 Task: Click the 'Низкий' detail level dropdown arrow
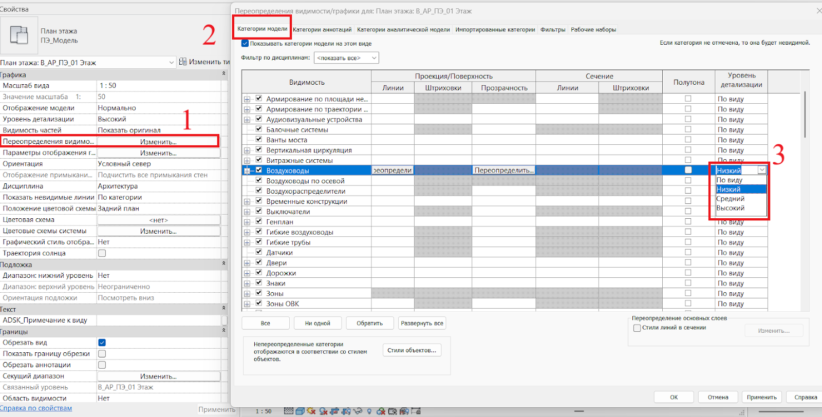click(x=762, y=170)
